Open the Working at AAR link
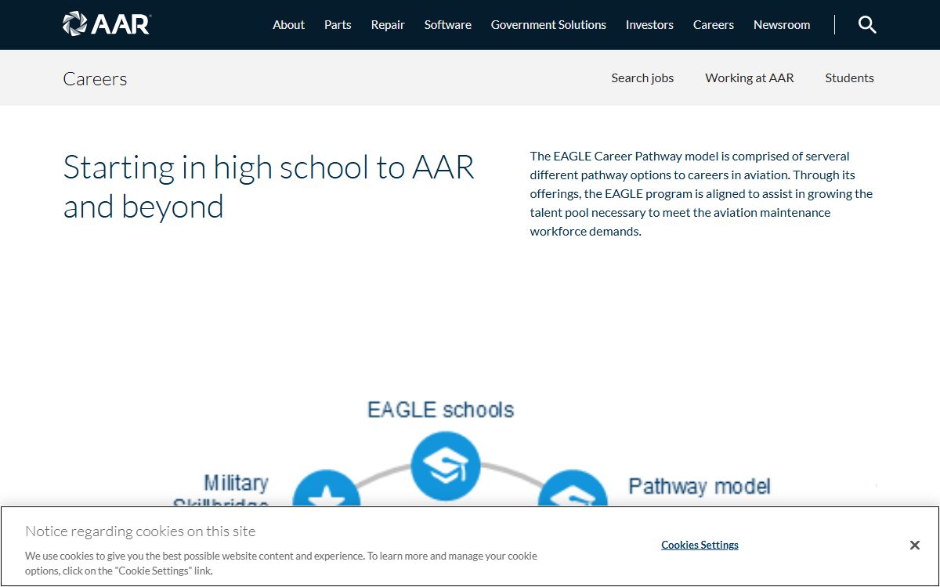The width and height of the screenshot is (940, 587). coord(750,78)
